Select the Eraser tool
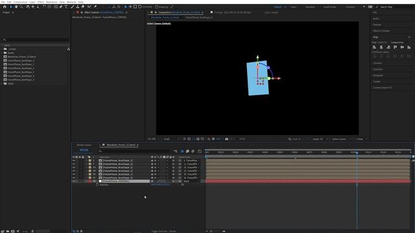Viewport: 415px width, 233px height. [82, 7]
